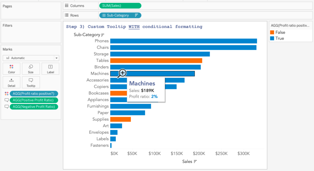The image size is (314, 171).
Task: Click the SUM(Sales) pill on Columns
Action: tap(120, 6)
